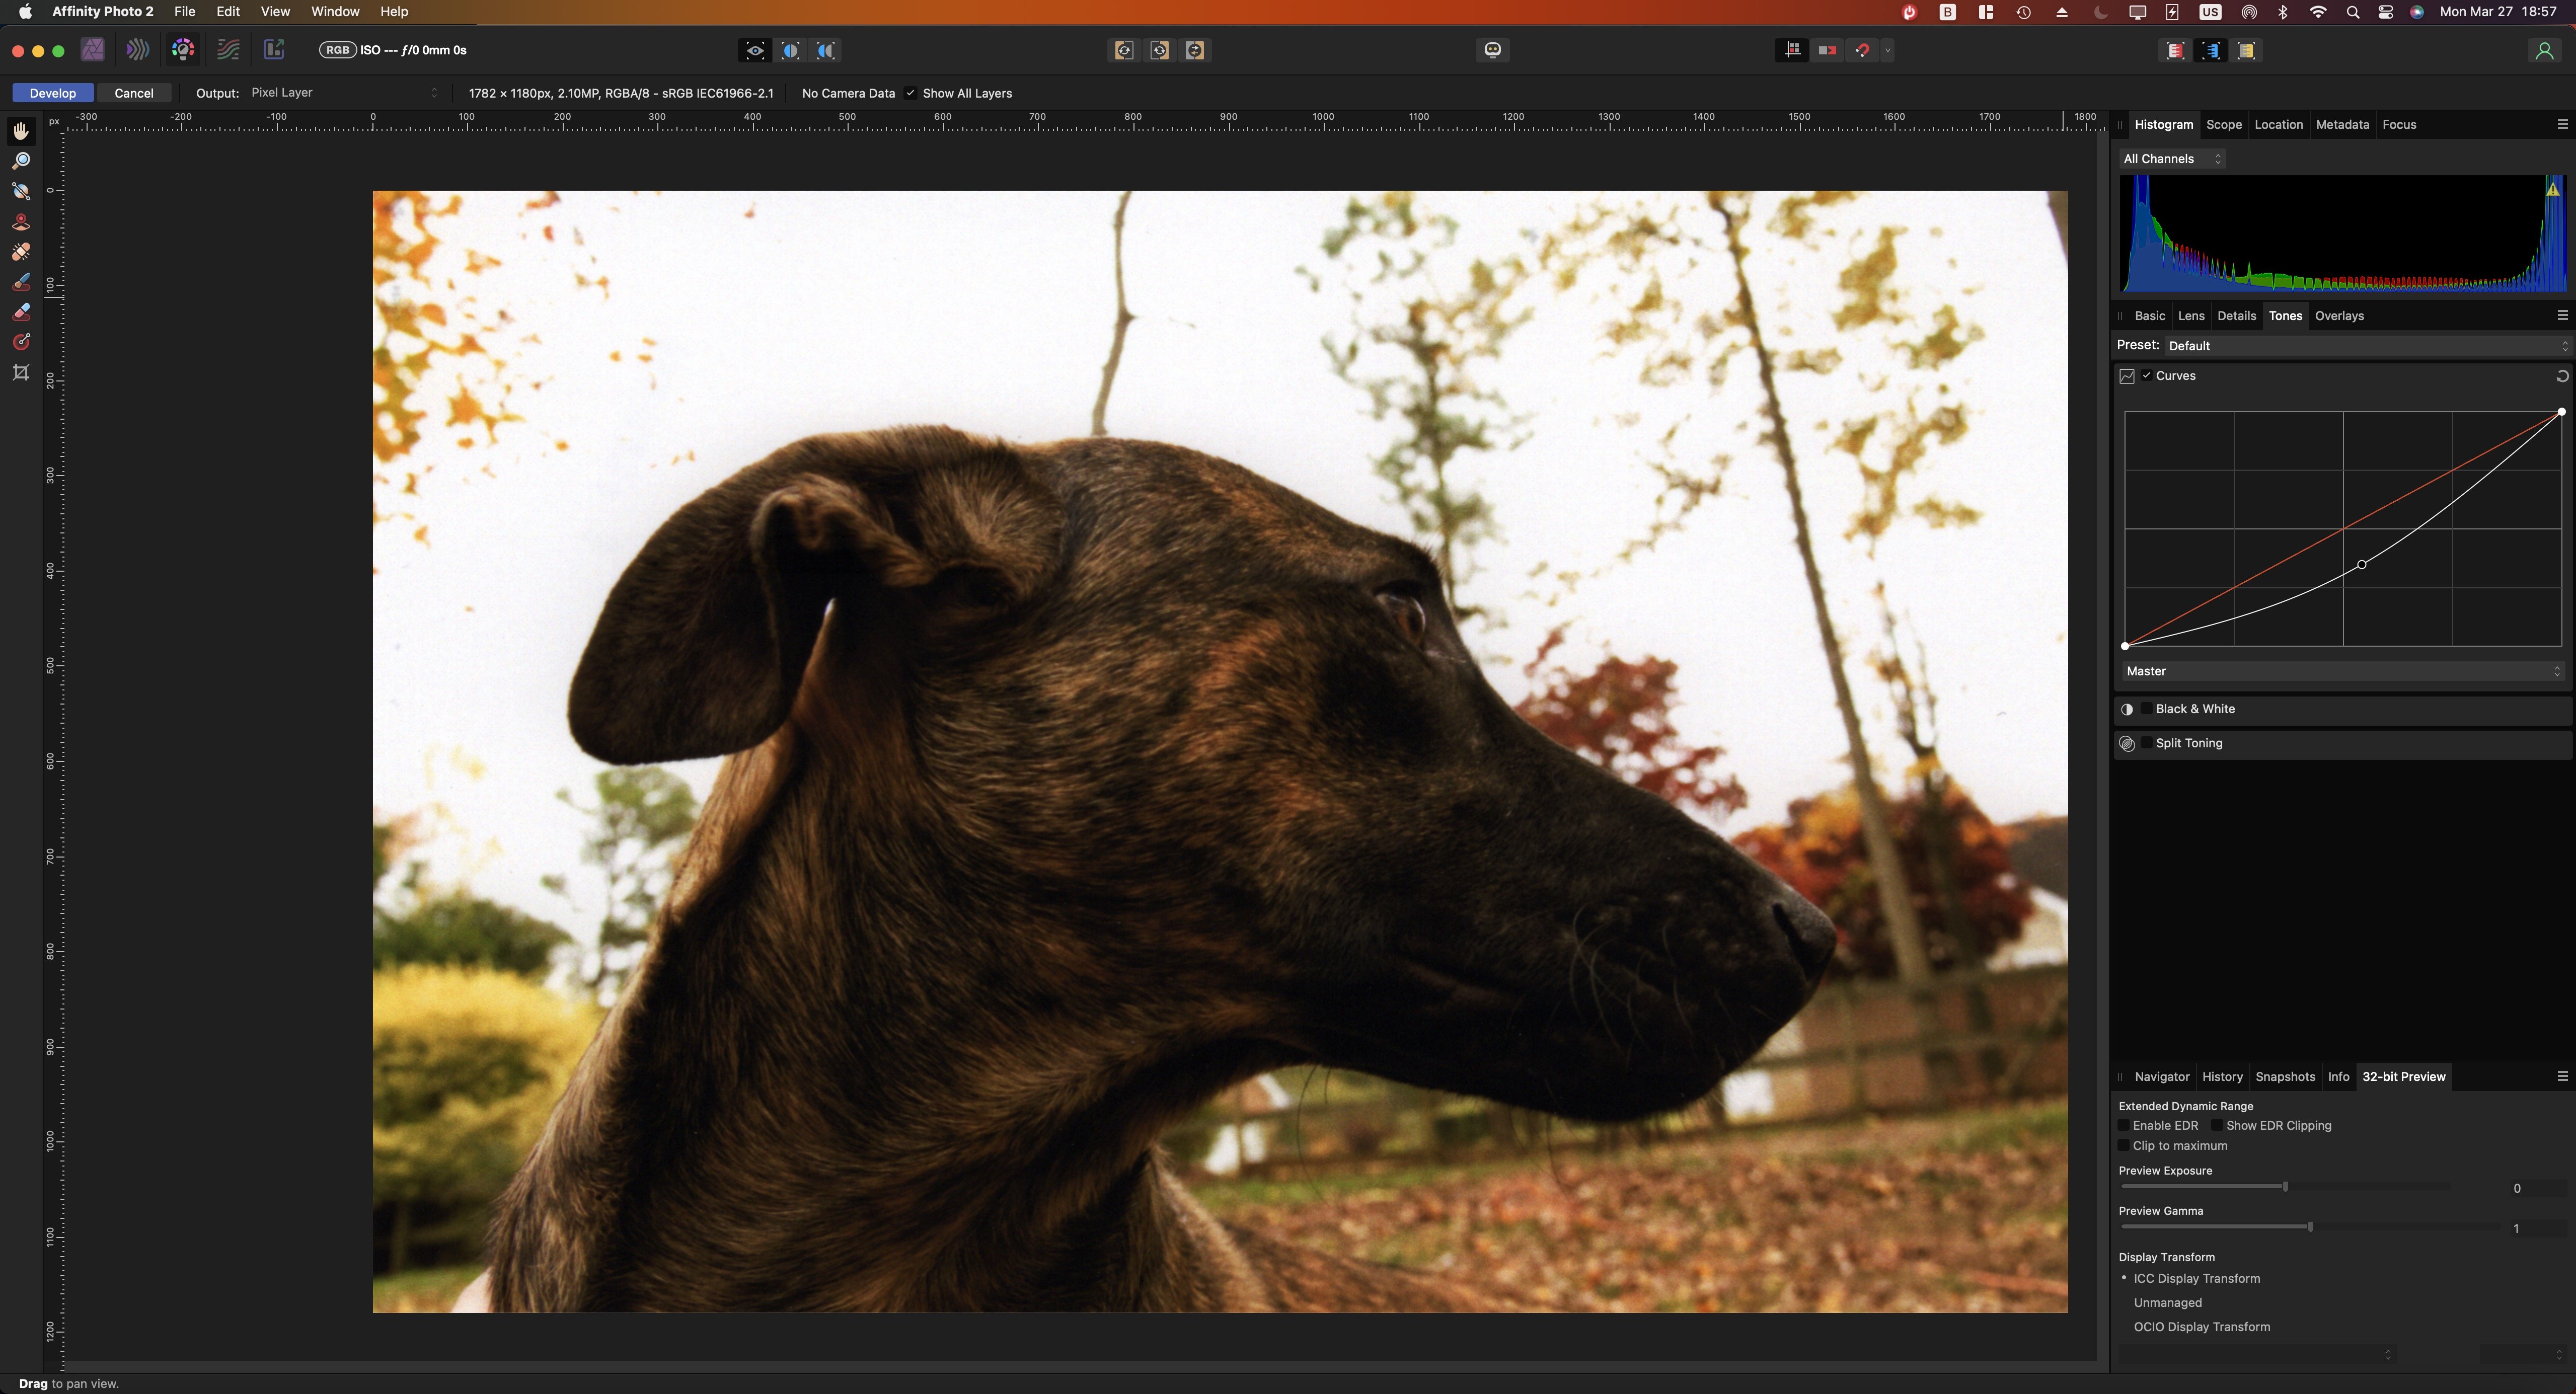Viewport: 2576px width, 1394px height.
Task: Click the histogram warning triangle
Action: (x=2553, y=188)
